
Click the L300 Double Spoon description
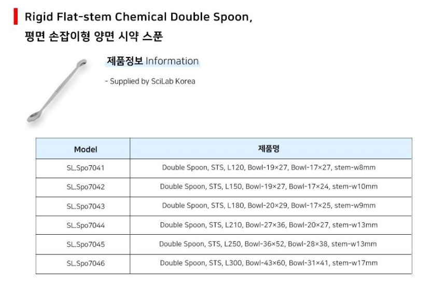[269, 263]
